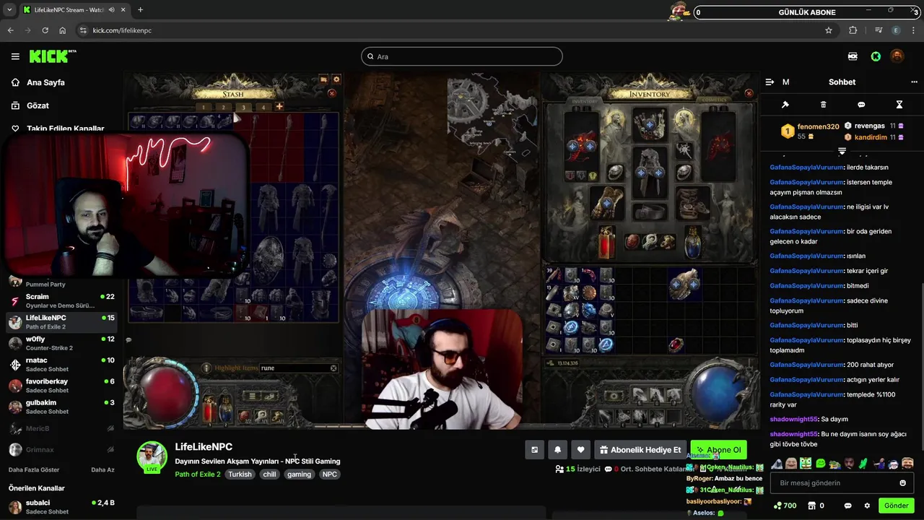
Task: Bookmark this page with the star icon
Action: [829, 30]
